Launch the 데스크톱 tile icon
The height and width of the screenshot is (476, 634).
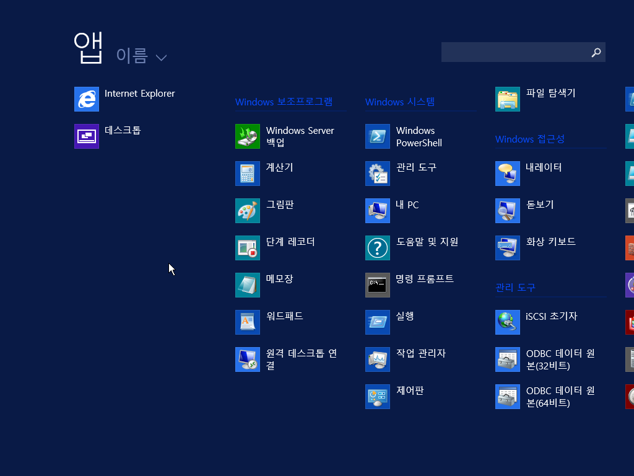click(87, 136)
